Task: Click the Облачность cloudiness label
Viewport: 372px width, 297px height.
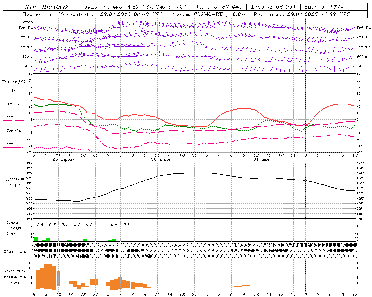Action: (15, 252)
